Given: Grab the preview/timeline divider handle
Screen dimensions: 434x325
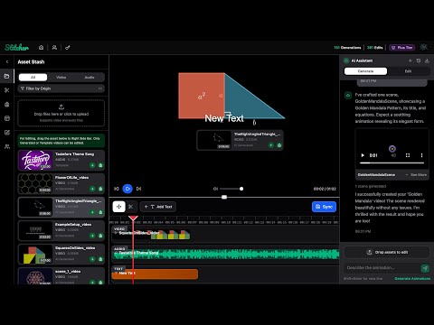Looking at the screenshot, I should 224,197.
